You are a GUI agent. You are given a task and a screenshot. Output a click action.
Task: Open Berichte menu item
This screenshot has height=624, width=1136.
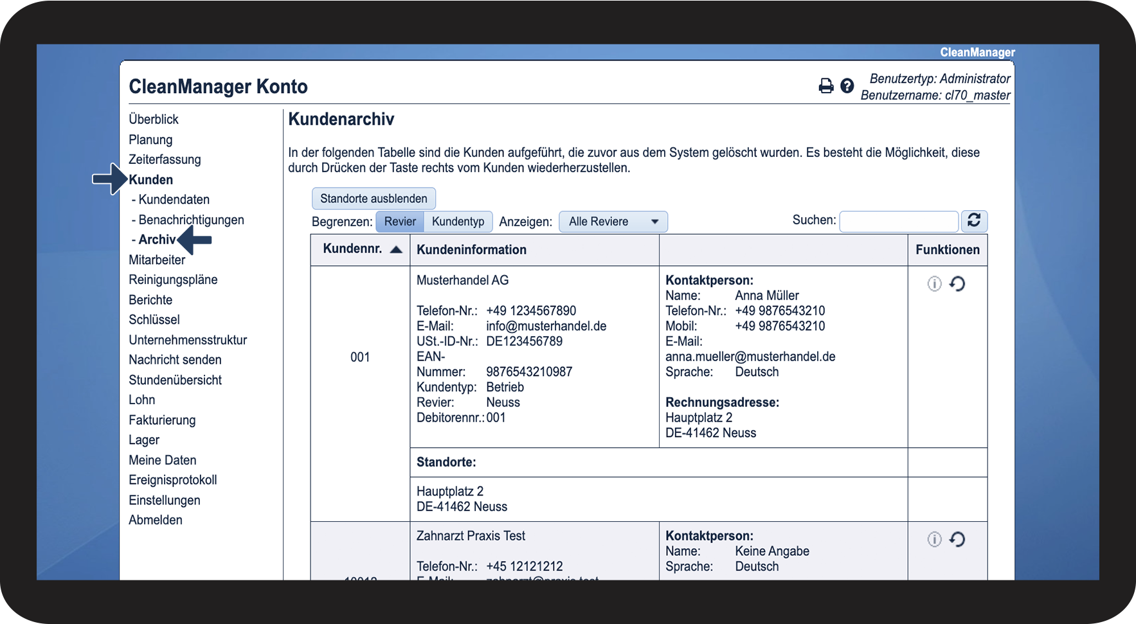point(150,299)
